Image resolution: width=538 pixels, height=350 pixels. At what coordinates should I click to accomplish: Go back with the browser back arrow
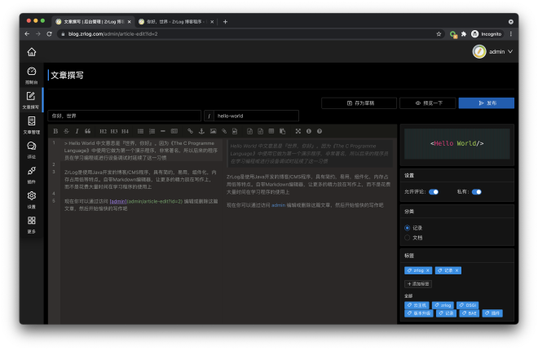click(x=27, y=34)
